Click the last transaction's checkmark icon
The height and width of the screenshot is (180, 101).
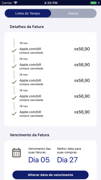coord(14,114)
